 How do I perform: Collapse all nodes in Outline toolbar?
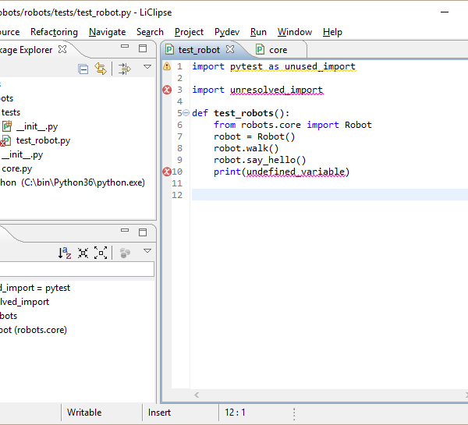[83, 253]
